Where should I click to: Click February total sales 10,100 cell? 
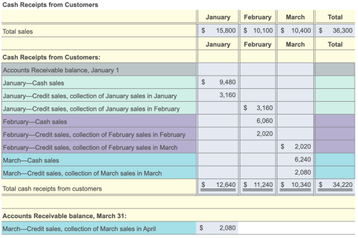tap(258, 30)
